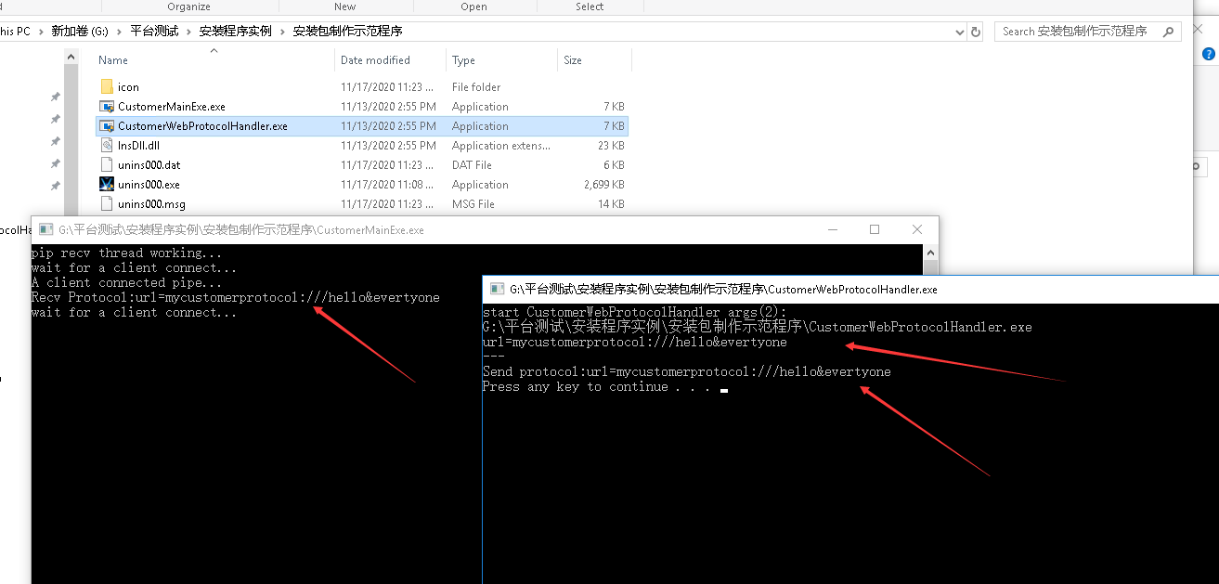The width and height of the screenshot is (1219, 584).
Task: Click the console icon in CustomerMainExe.exe title bar
Action: click(45, 229)
